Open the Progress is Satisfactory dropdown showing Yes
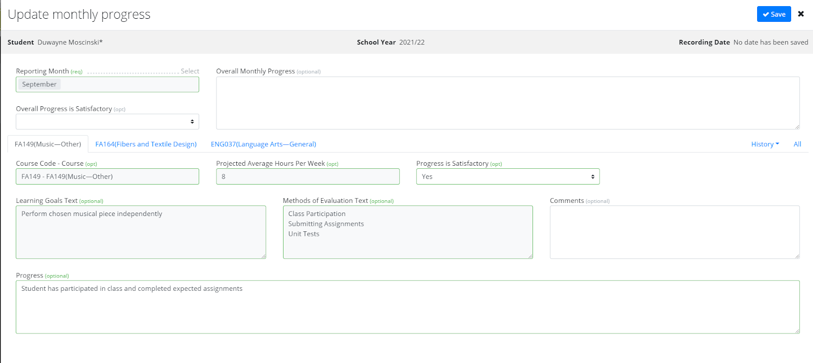Viewport: 813px width, 363px height. (x=508, y=176)
